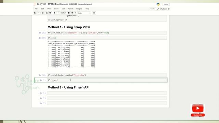The width and height of the screenshot is (219, 123).
Task: Restart the kernel icon
Action: [72, 13]
